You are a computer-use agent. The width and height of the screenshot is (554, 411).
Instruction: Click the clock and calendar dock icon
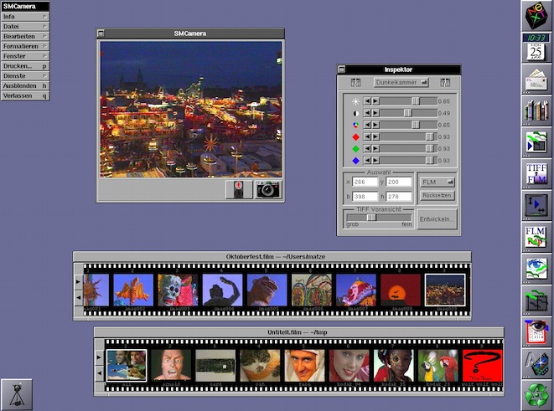point(536,48)
